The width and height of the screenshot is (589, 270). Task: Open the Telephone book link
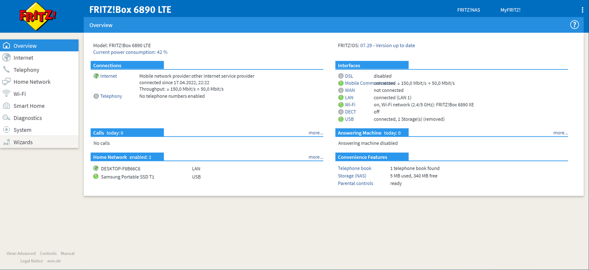click(x=354, y=168)
